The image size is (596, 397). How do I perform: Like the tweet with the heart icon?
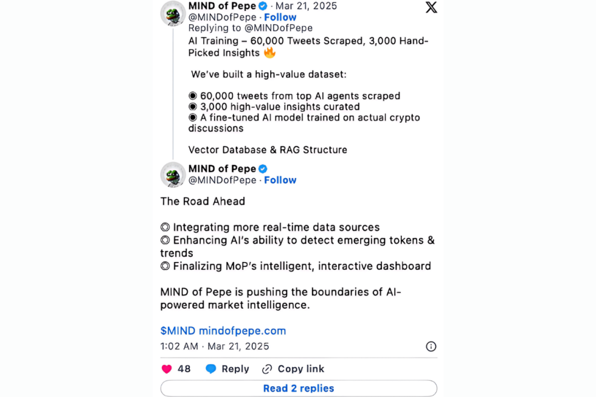pos(167,369)
